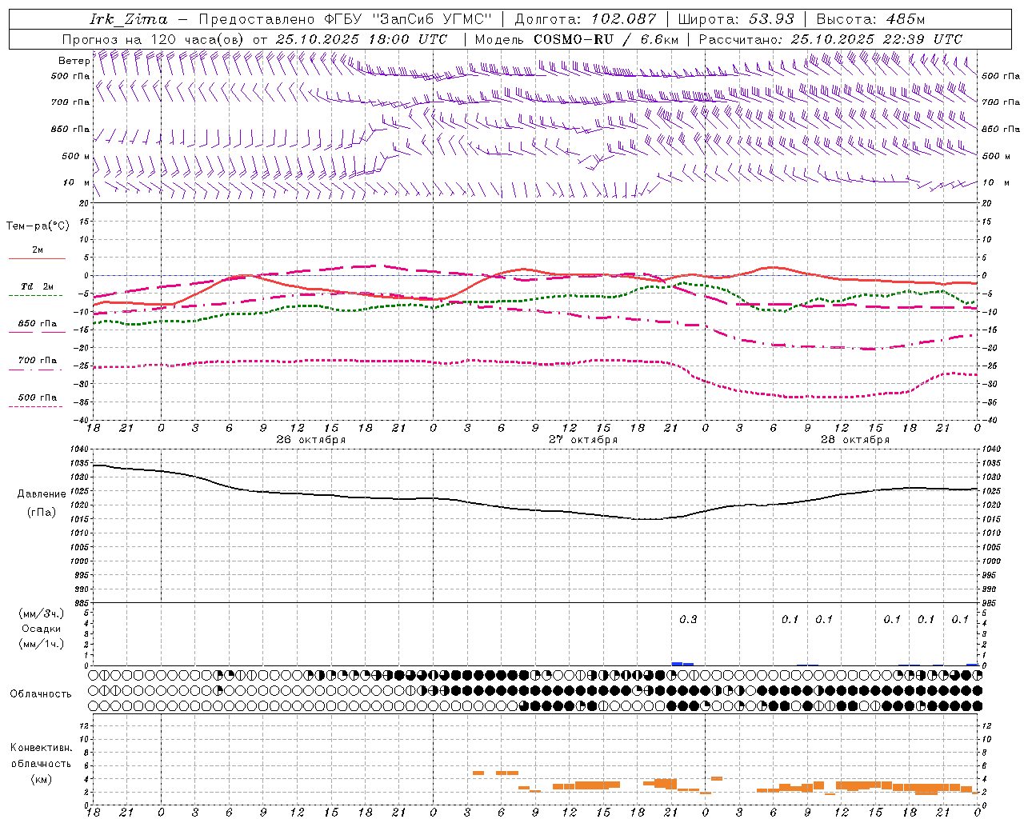Click the blue precipitation bar below 0.3
The image size is (1024, 819).
point(682,664)
